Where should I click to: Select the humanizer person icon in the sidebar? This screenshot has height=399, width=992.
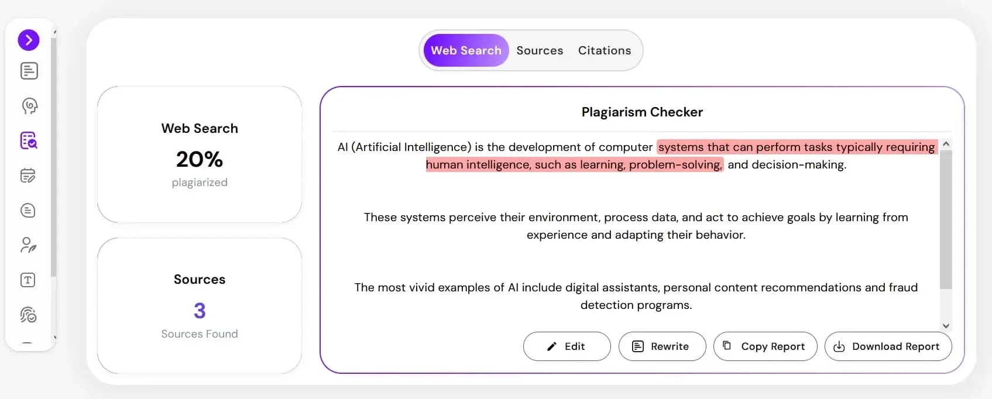point(28,245)
